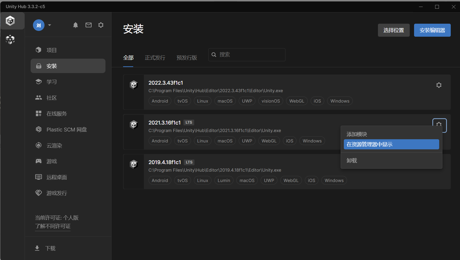Click the second Unity cube icon in the left strip
This screenshot has height=260, width=460.
10,39
